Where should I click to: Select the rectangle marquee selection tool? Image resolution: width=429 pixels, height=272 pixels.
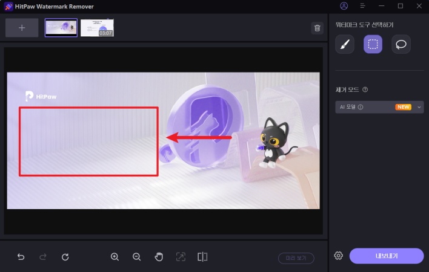(373, 44)
